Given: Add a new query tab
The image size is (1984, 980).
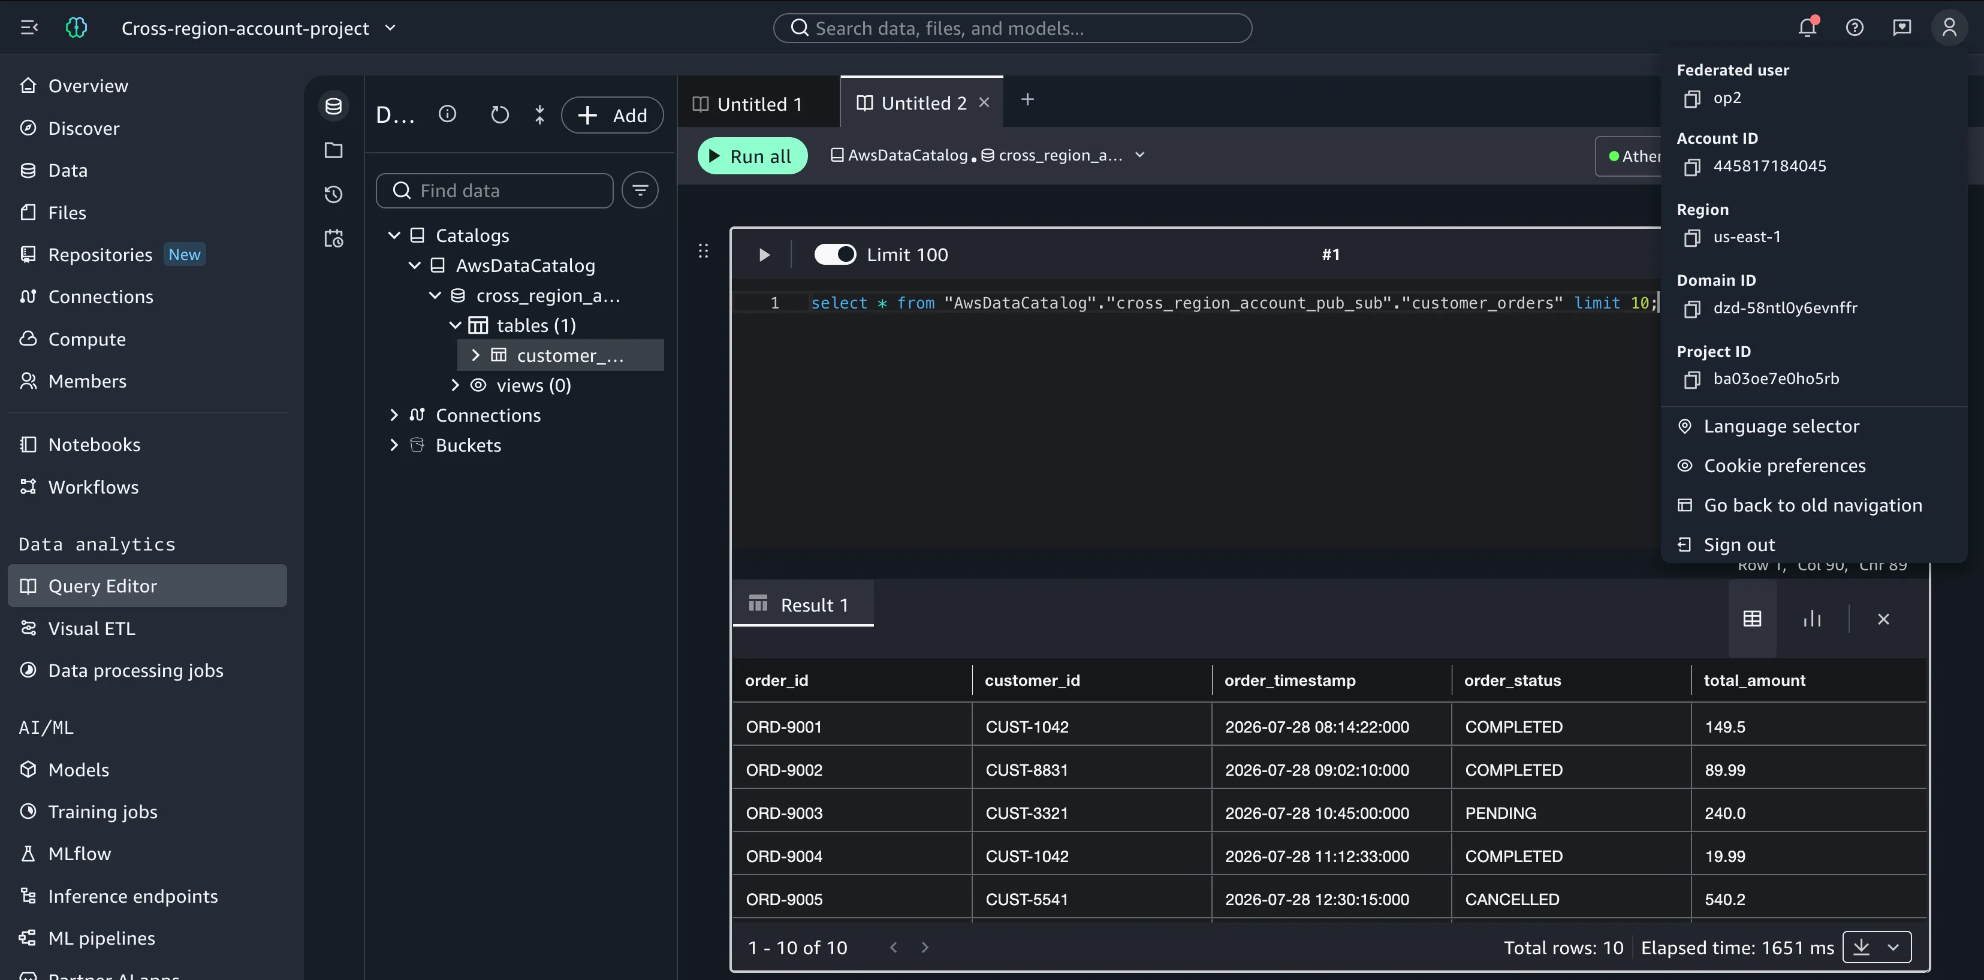Looking at the screenshot, I should 1027,99.
